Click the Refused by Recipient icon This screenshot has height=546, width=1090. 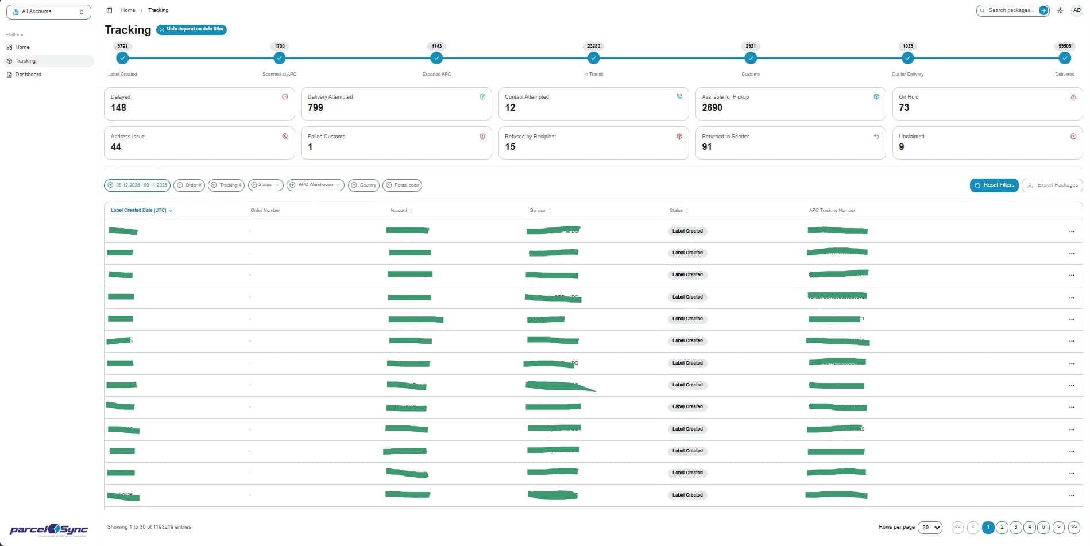click(x=679, y=136)
